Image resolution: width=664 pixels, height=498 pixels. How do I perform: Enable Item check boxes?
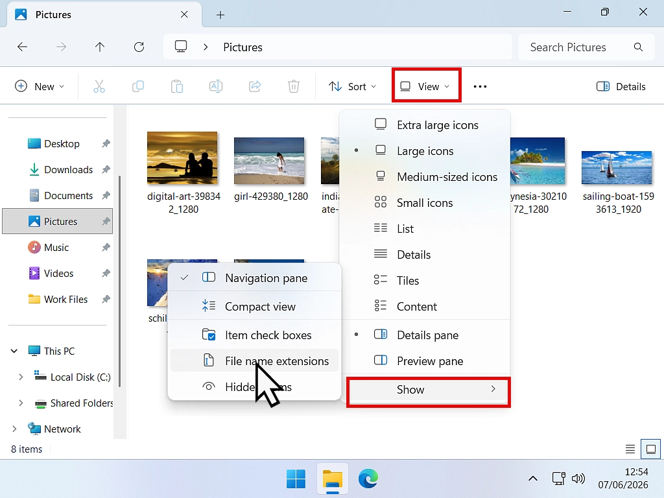coord(255,335)
